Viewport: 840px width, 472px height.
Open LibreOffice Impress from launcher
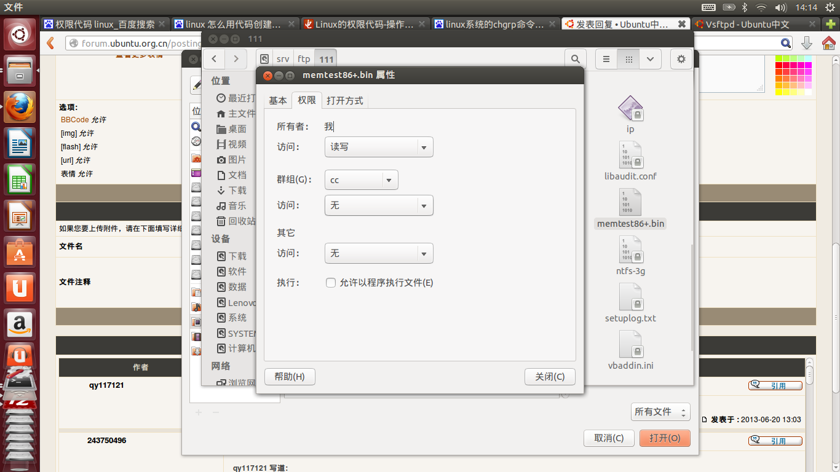tap(20, 216)
